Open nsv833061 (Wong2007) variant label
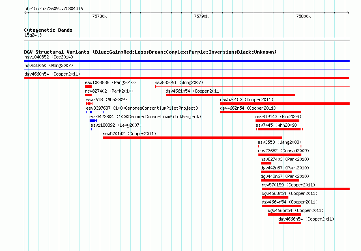Image resolution: width=361 pixels, height=251 pixels. pos(179,82)
